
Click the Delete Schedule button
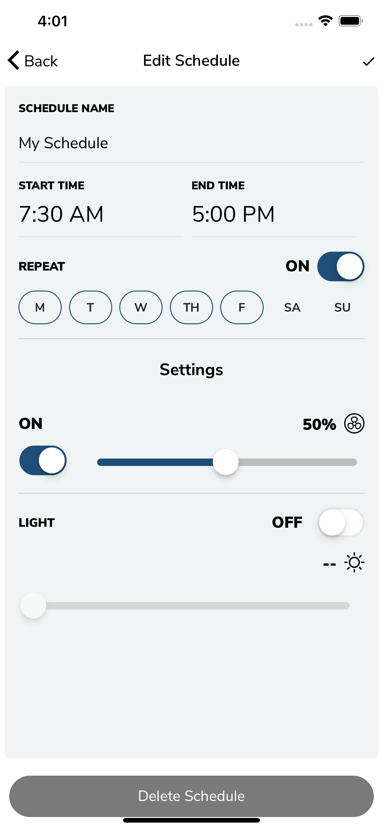coord(191,796)
